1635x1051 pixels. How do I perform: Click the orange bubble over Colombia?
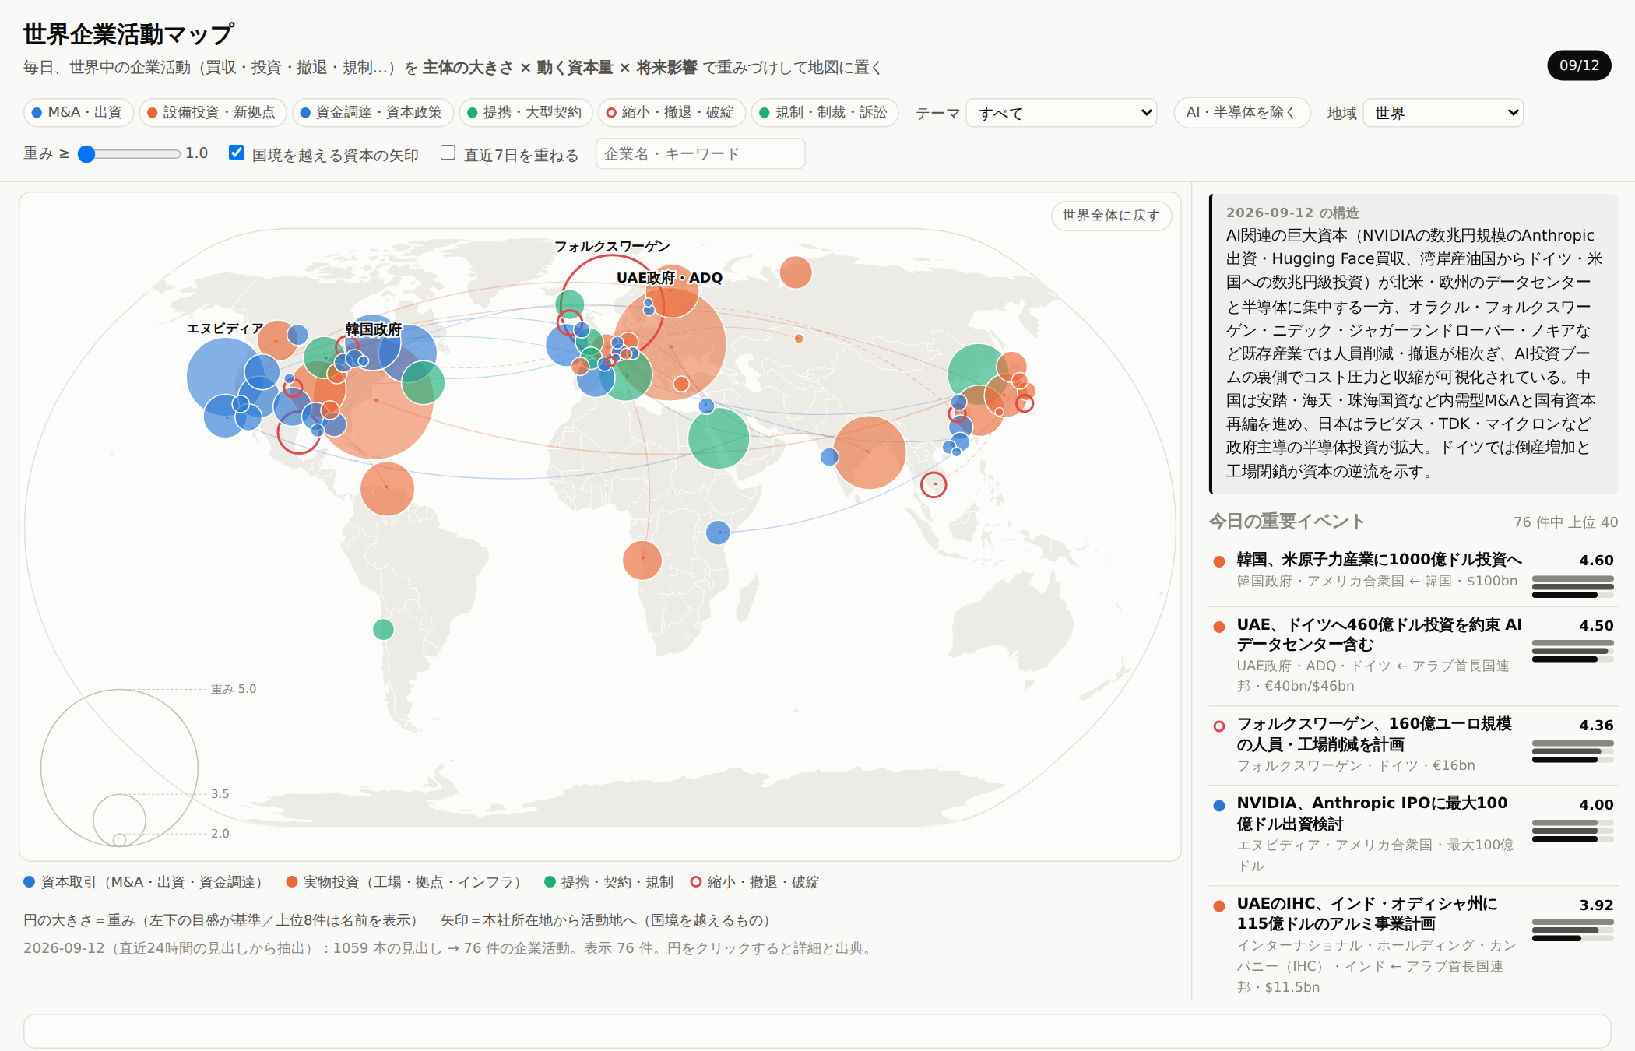click(x=387, y=489)
